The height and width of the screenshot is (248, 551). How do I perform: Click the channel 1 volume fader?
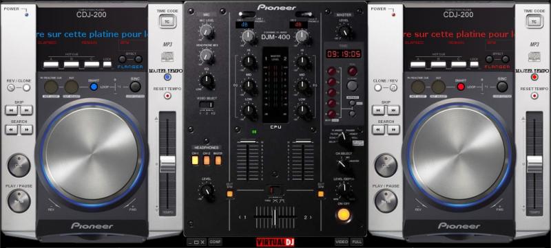click(x=248, y=142)
